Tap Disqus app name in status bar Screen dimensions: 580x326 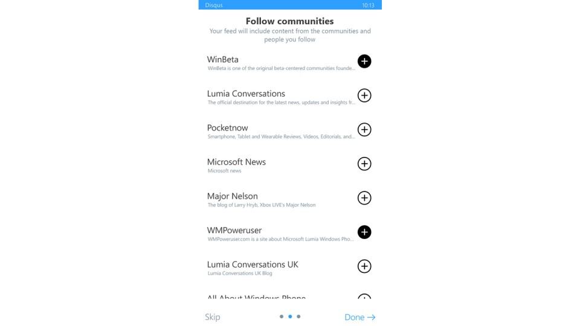213,5
